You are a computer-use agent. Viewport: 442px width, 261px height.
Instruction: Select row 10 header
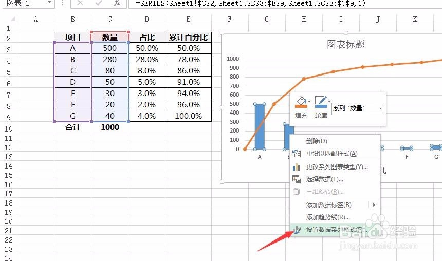8,129
